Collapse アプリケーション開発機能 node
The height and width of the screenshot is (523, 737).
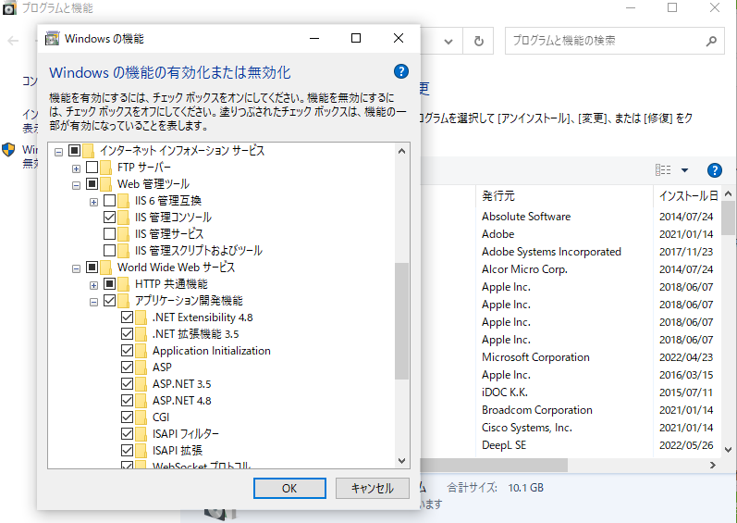(93, 302)
